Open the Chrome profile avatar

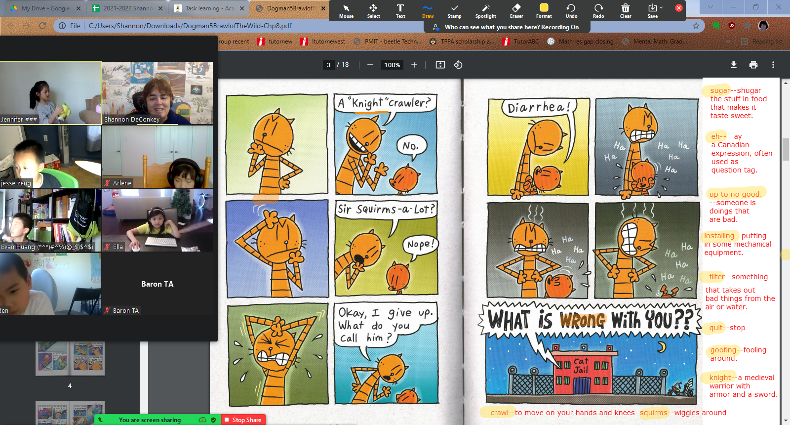(763, 26)
